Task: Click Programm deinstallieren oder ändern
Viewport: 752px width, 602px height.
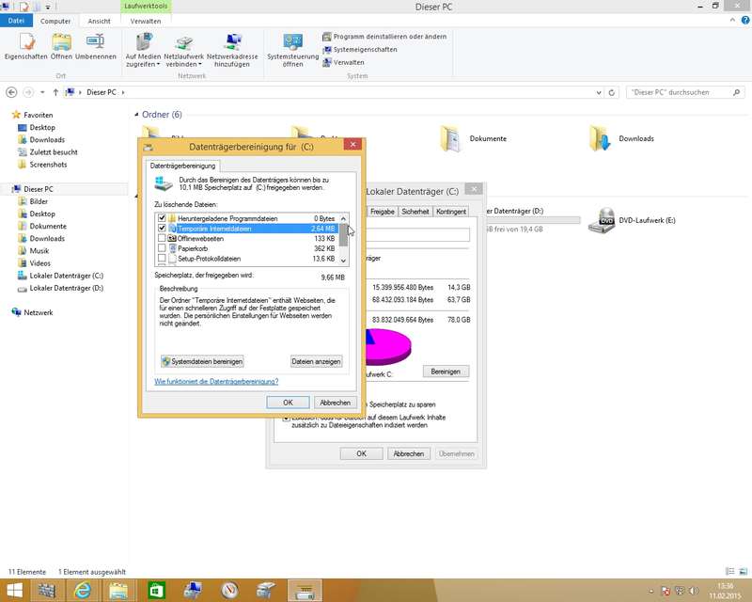Action: [384, 37]
